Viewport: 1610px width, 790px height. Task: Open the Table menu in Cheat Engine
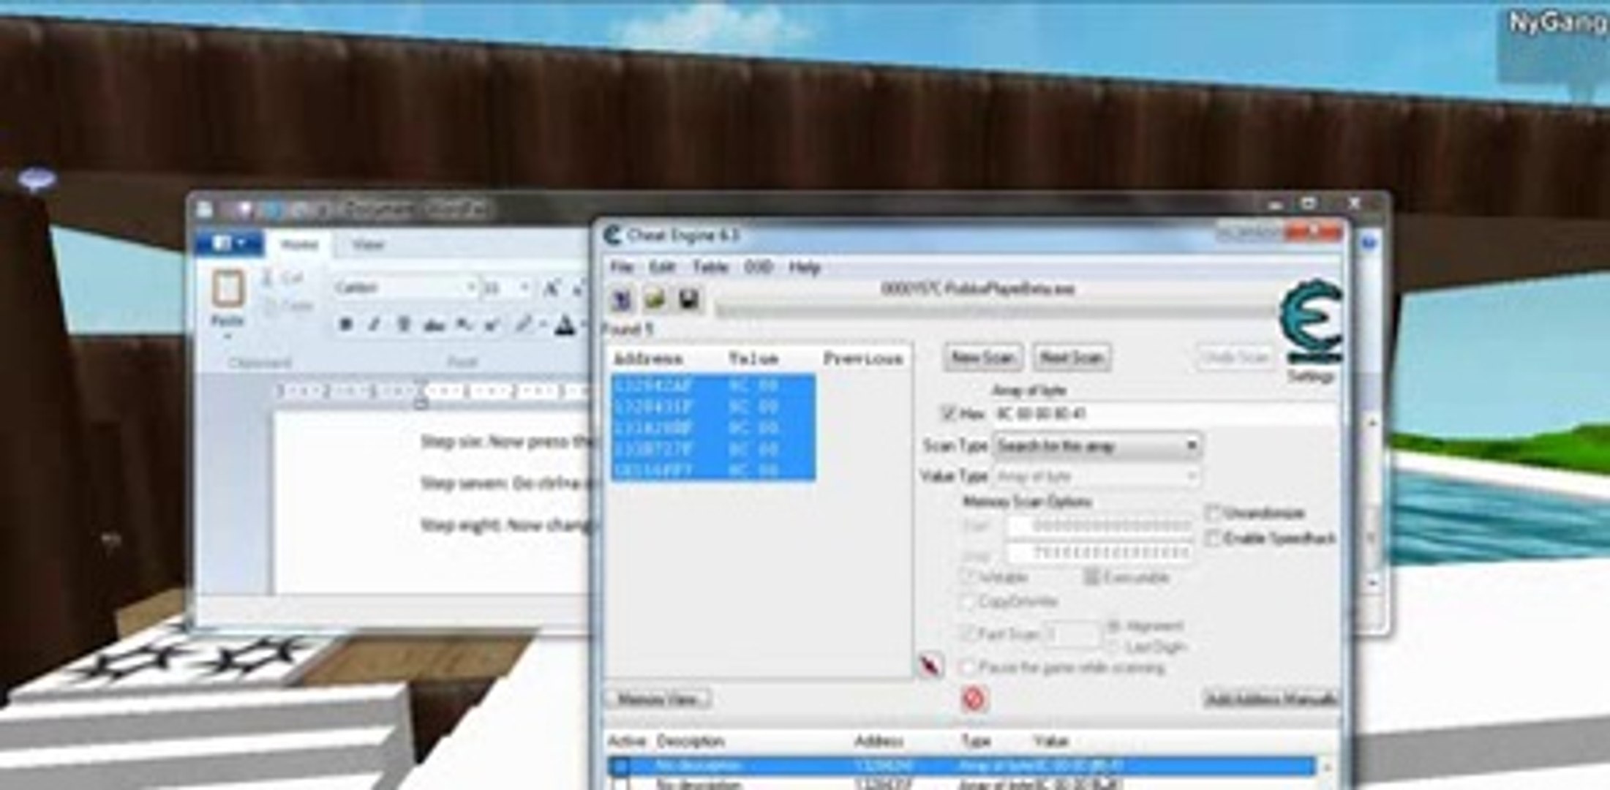tap(710, 267)
